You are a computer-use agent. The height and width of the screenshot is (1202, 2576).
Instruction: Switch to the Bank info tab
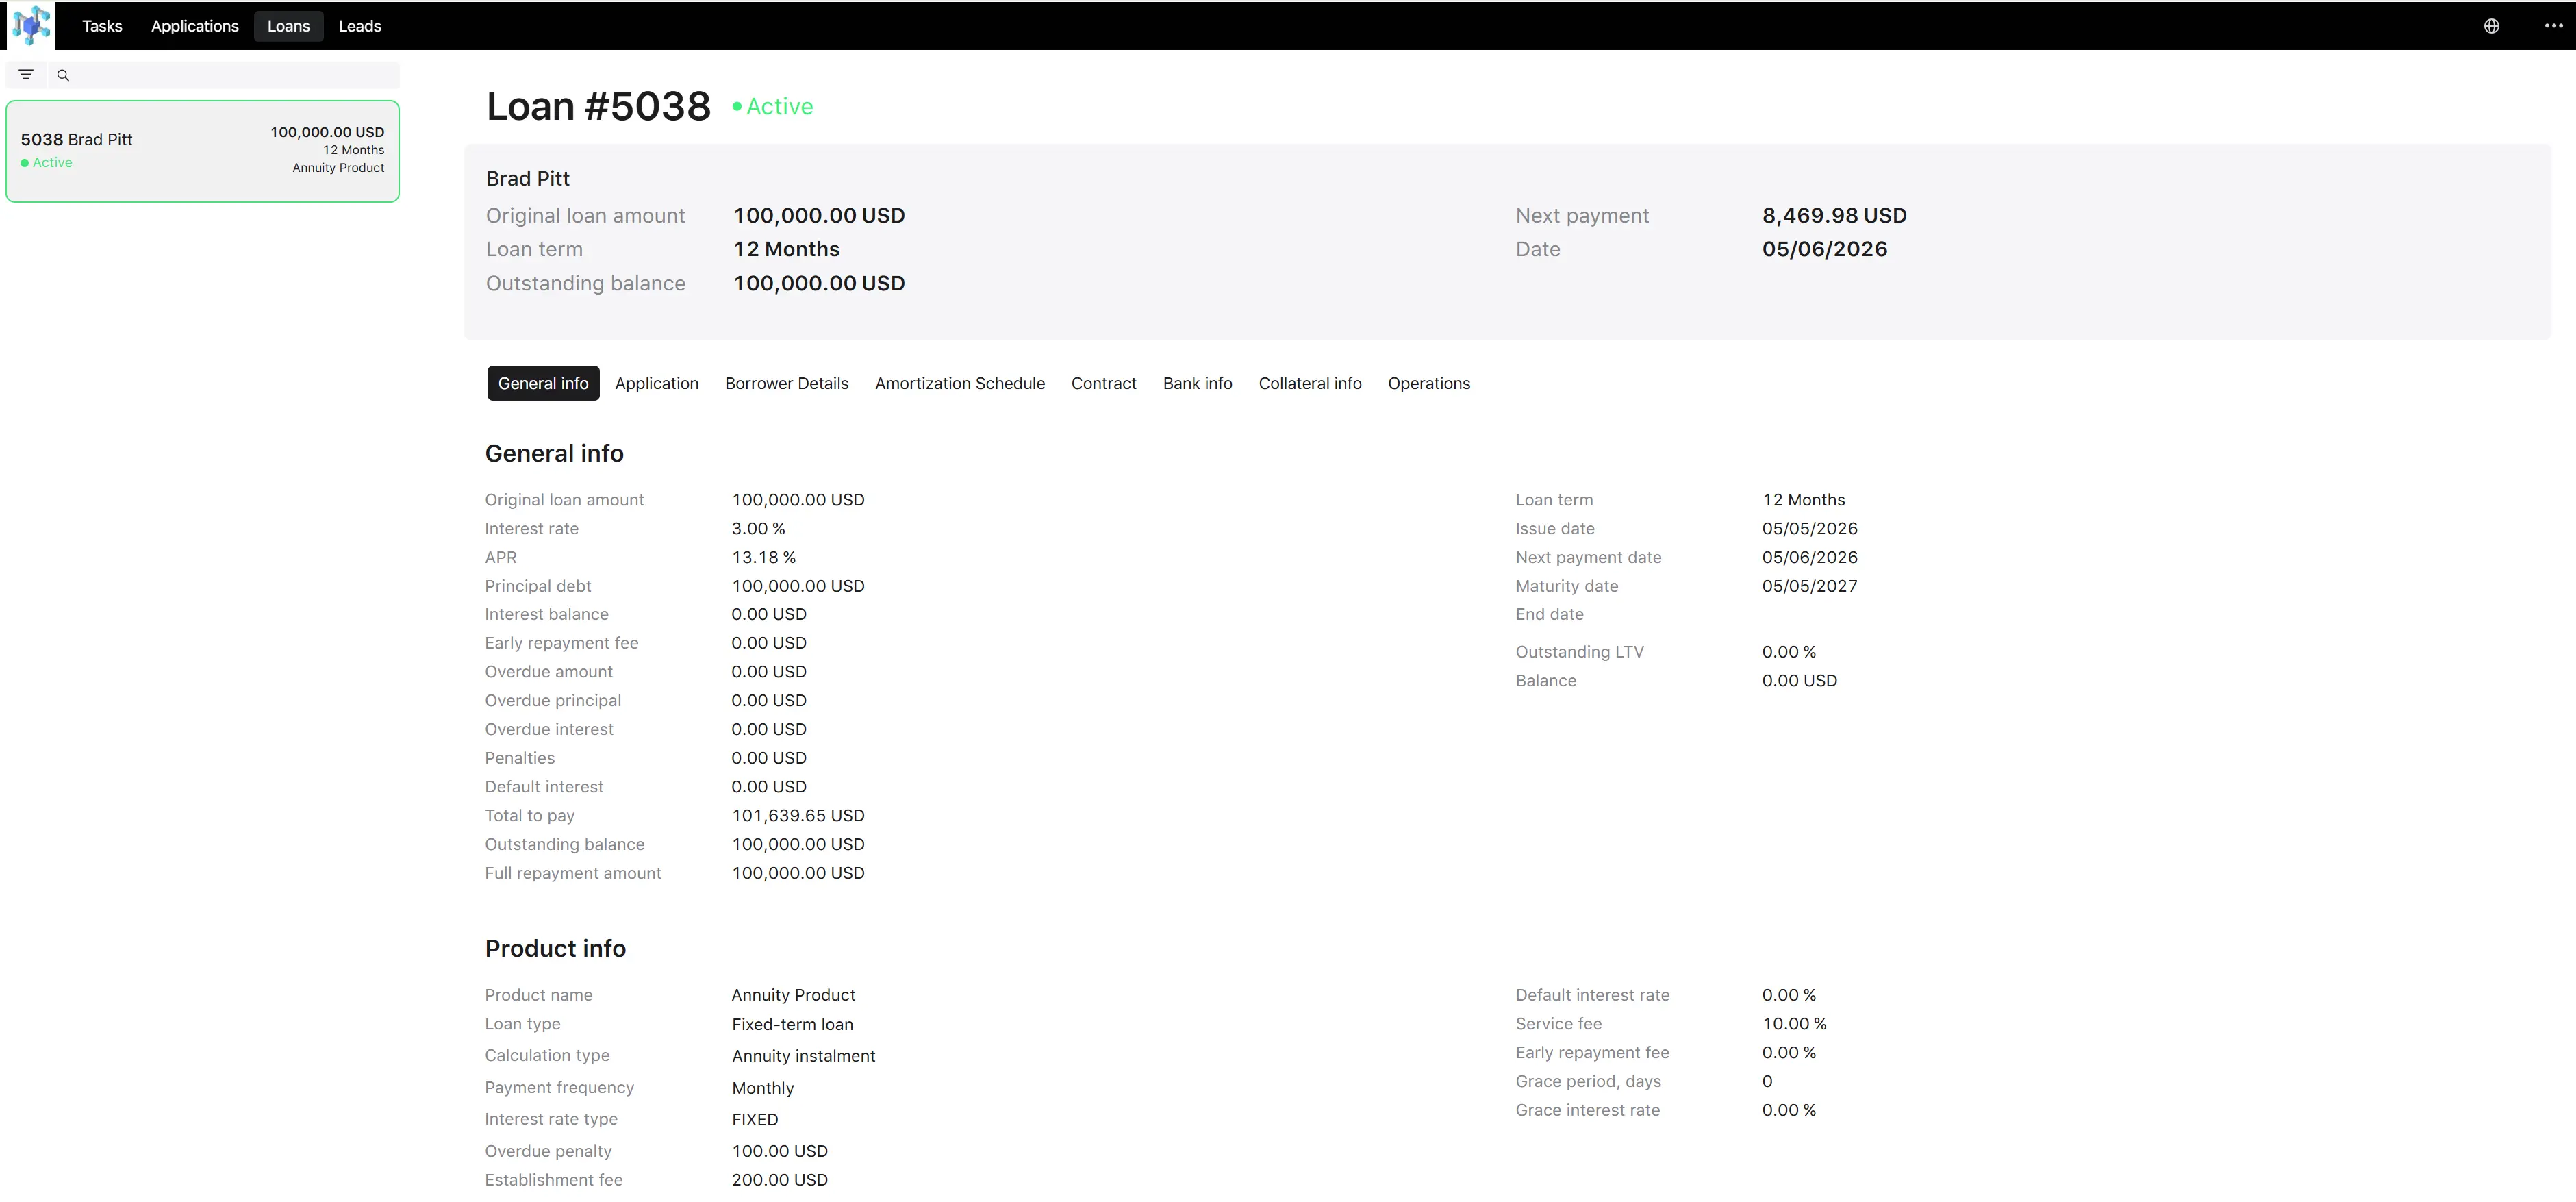1197,383
